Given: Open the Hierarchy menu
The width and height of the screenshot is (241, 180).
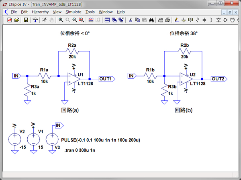Looking at the screenshot, I should 40,12.
